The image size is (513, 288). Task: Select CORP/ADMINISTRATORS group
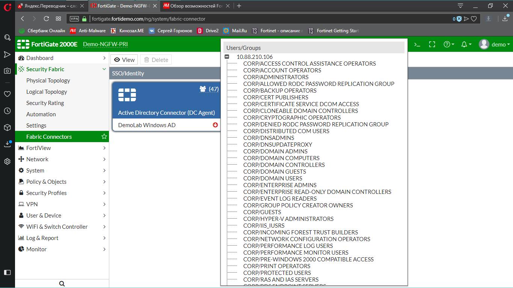click(276, 77)
